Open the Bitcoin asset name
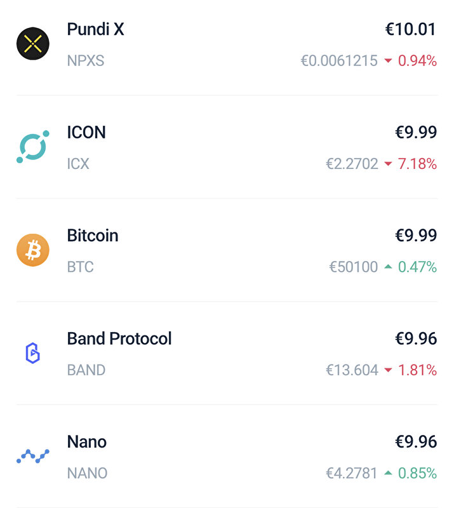Screen dimensions: 454x508 coord(93,236)
